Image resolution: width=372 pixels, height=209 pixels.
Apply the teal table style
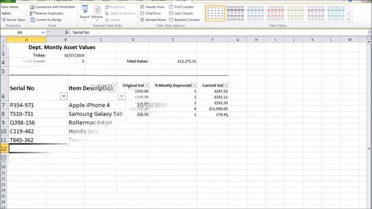pos(336,13)
